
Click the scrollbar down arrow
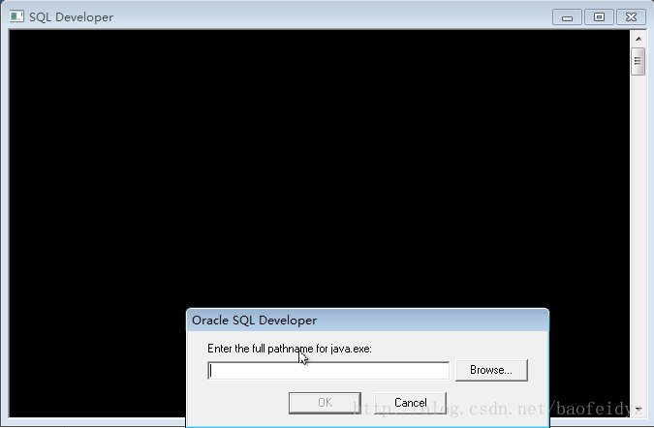[638, 410]
